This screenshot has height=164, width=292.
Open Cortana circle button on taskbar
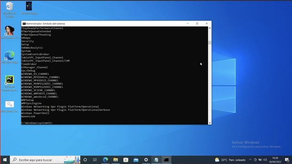85,160
